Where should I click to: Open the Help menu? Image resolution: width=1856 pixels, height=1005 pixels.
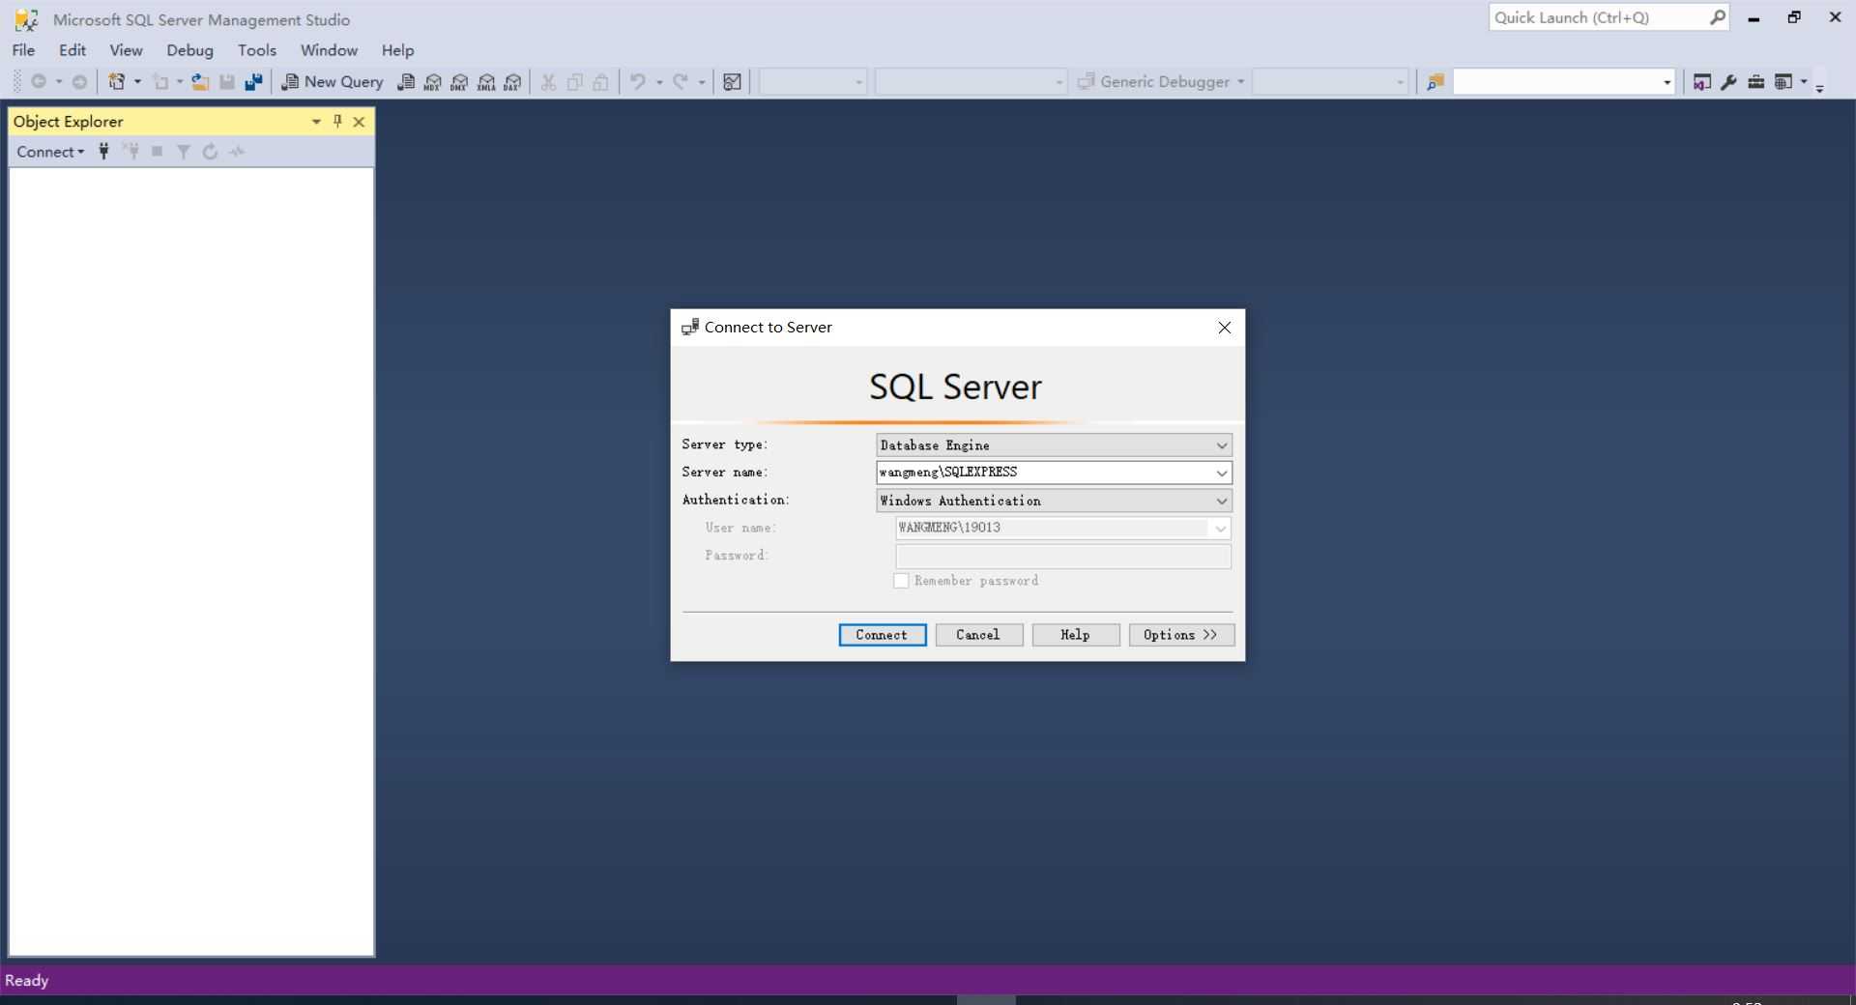397,50
